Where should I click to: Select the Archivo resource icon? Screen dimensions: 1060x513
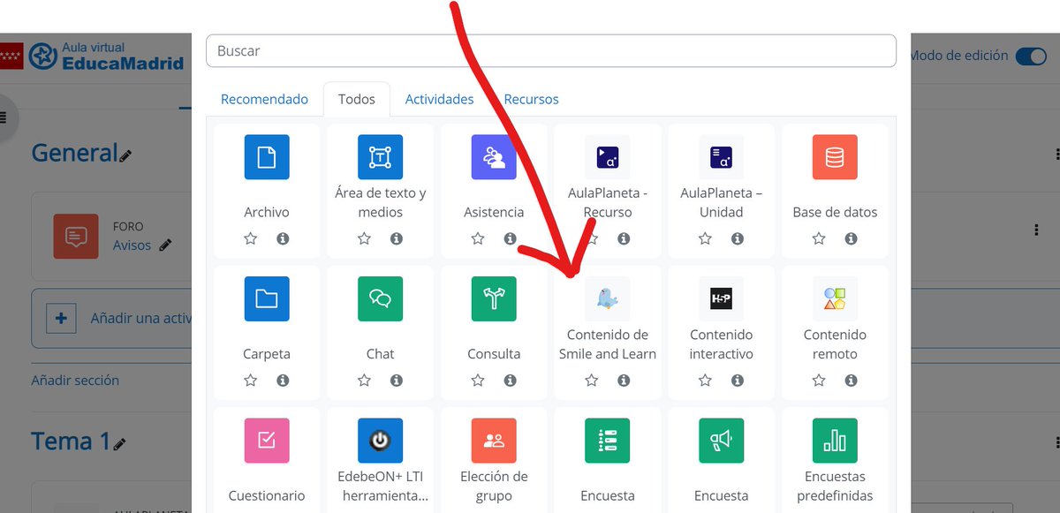pyautogui.click(x=267, y=157)
